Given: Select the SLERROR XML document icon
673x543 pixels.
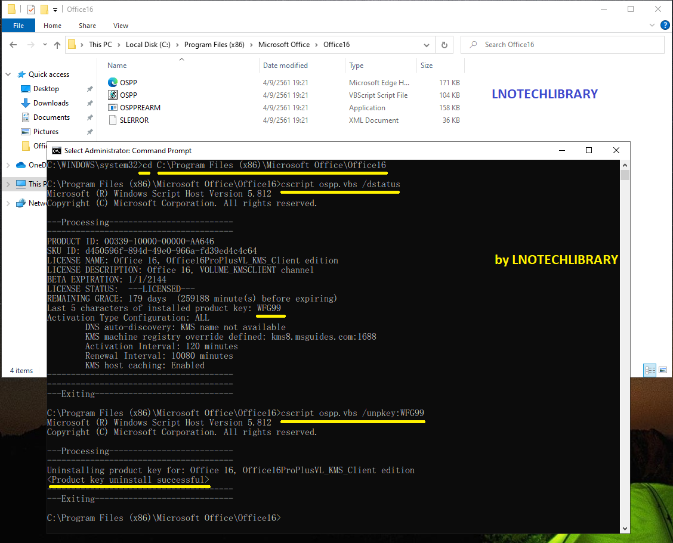Looking at the screenshot, I should point(113,120).
